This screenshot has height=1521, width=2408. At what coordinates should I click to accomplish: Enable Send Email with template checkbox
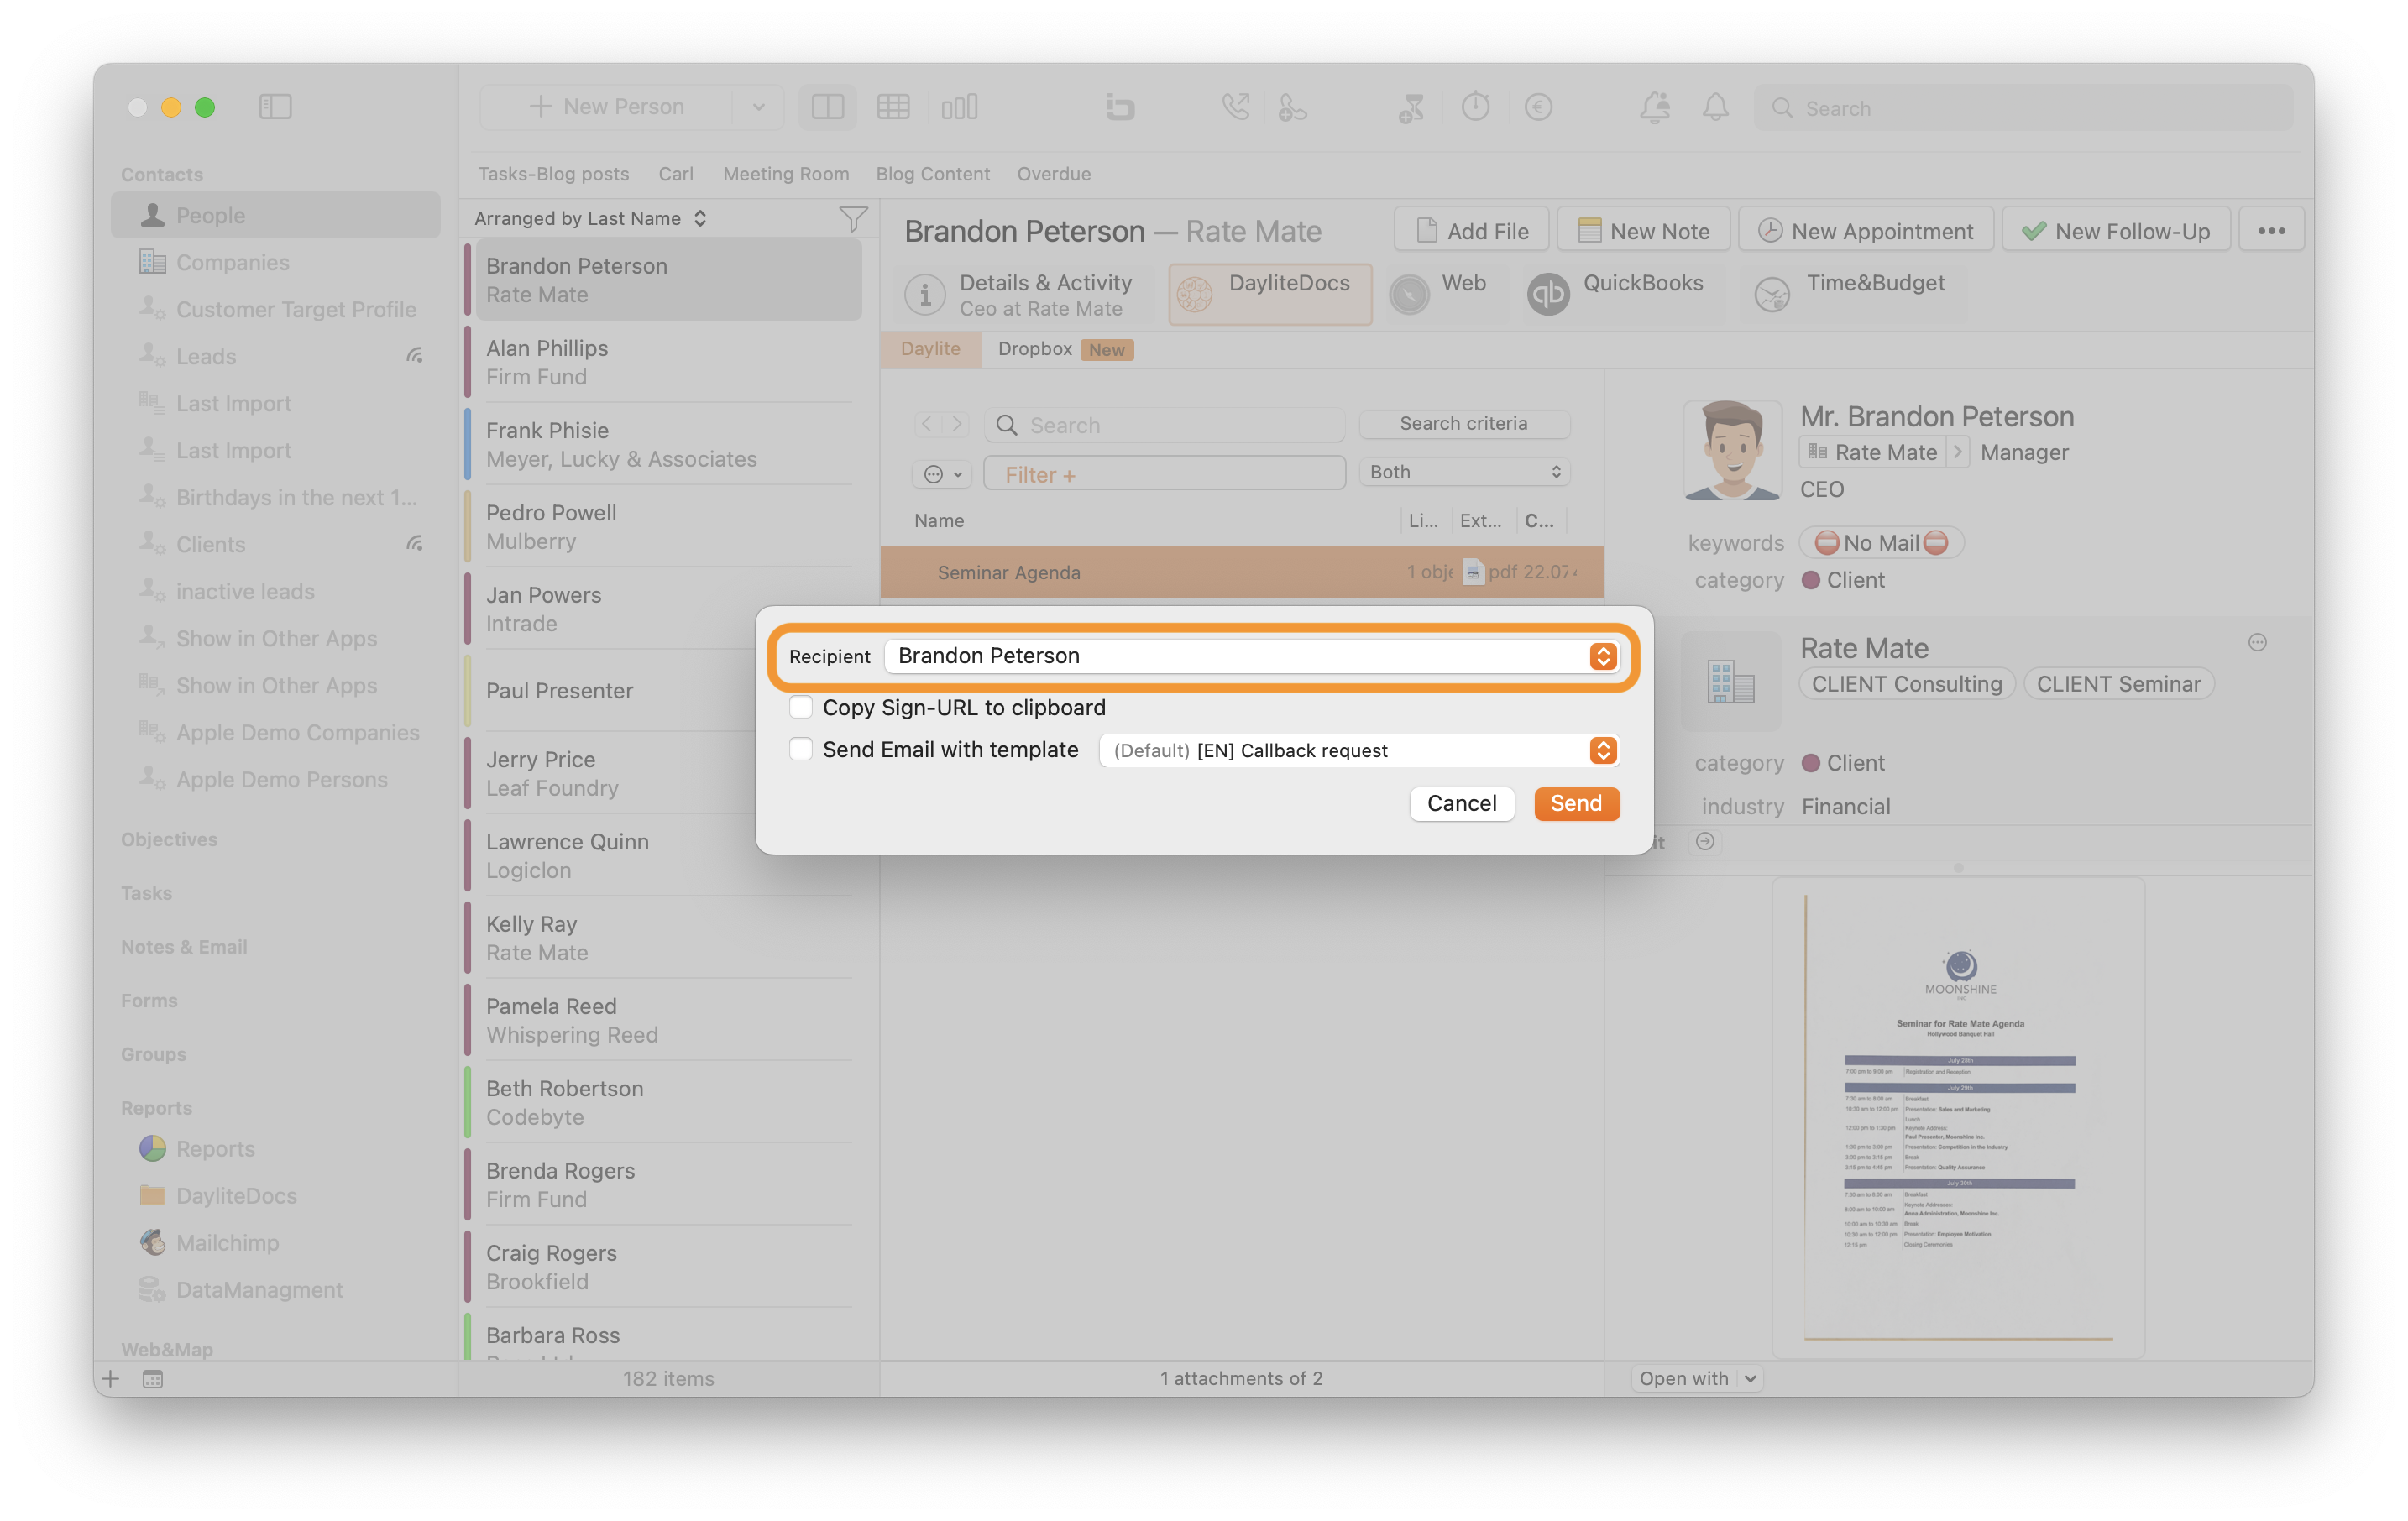coord(801,749)
